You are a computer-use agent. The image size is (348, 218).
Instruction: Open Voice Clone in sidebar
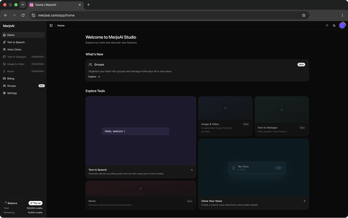click(x=23, y=49)
